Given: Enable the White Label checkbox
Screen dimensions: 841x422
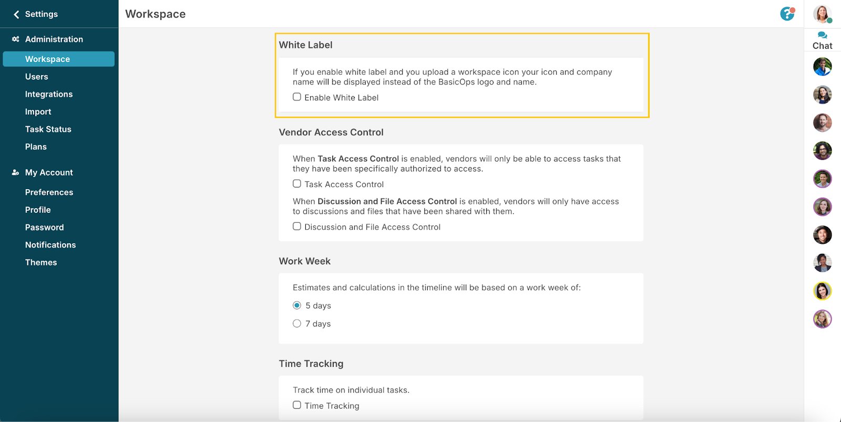Looking at the screenshot, I should [297, 97].
